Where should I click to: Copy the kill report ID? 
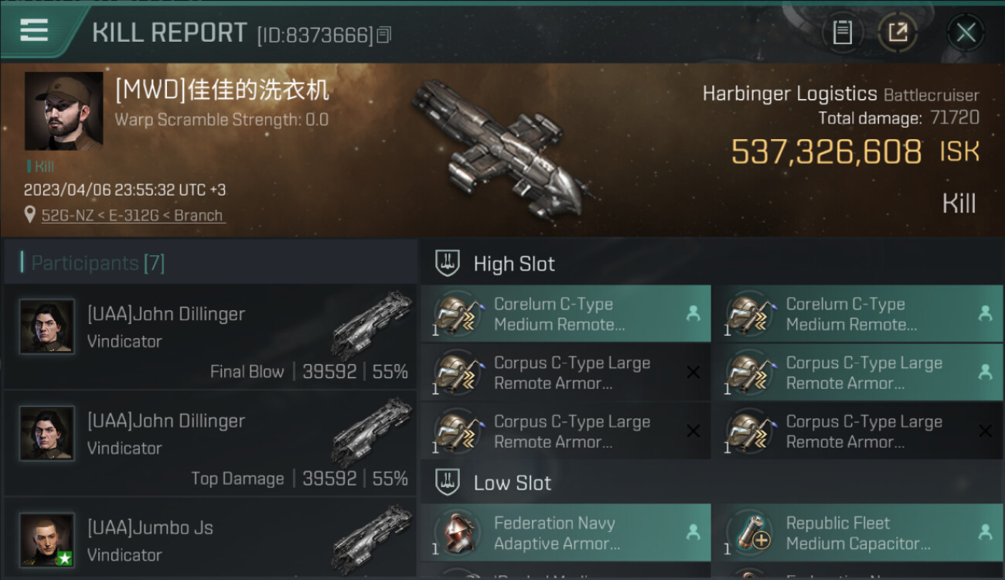(385, 35)
